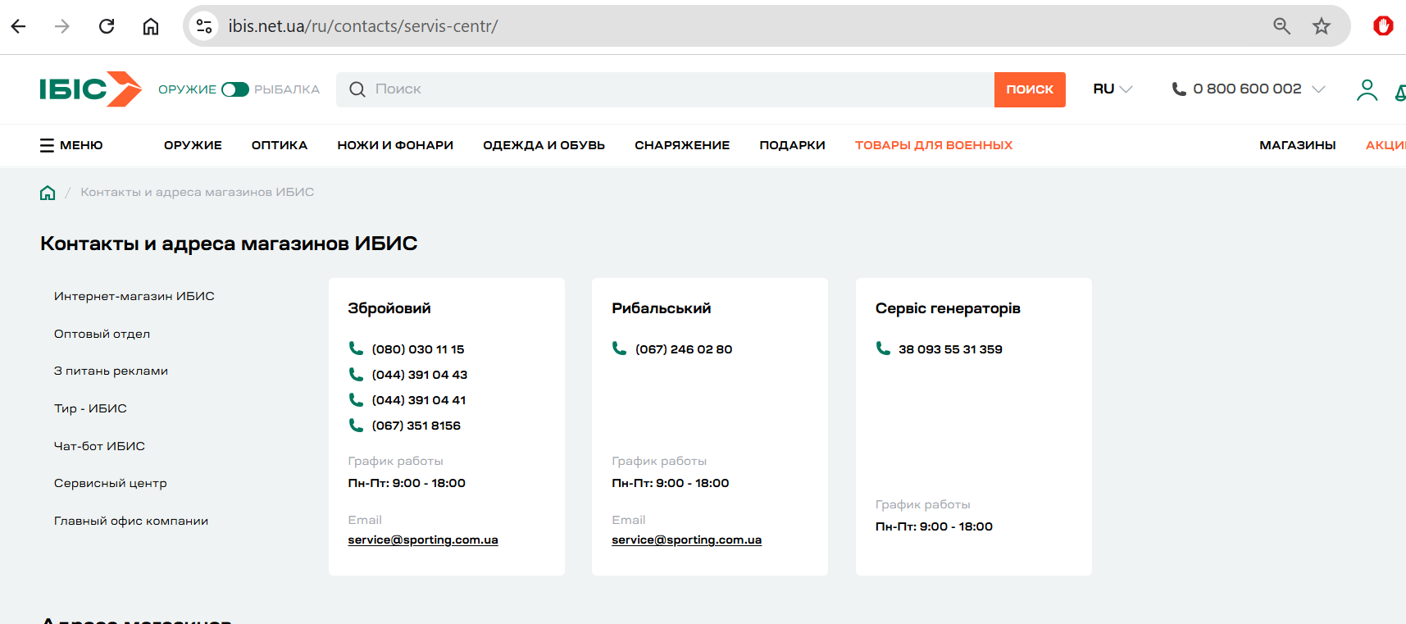Select Интернет-магазин ИБИС in sidebar
The width and height of the screenshot is (1406, 624).
(x=134, y=296)
